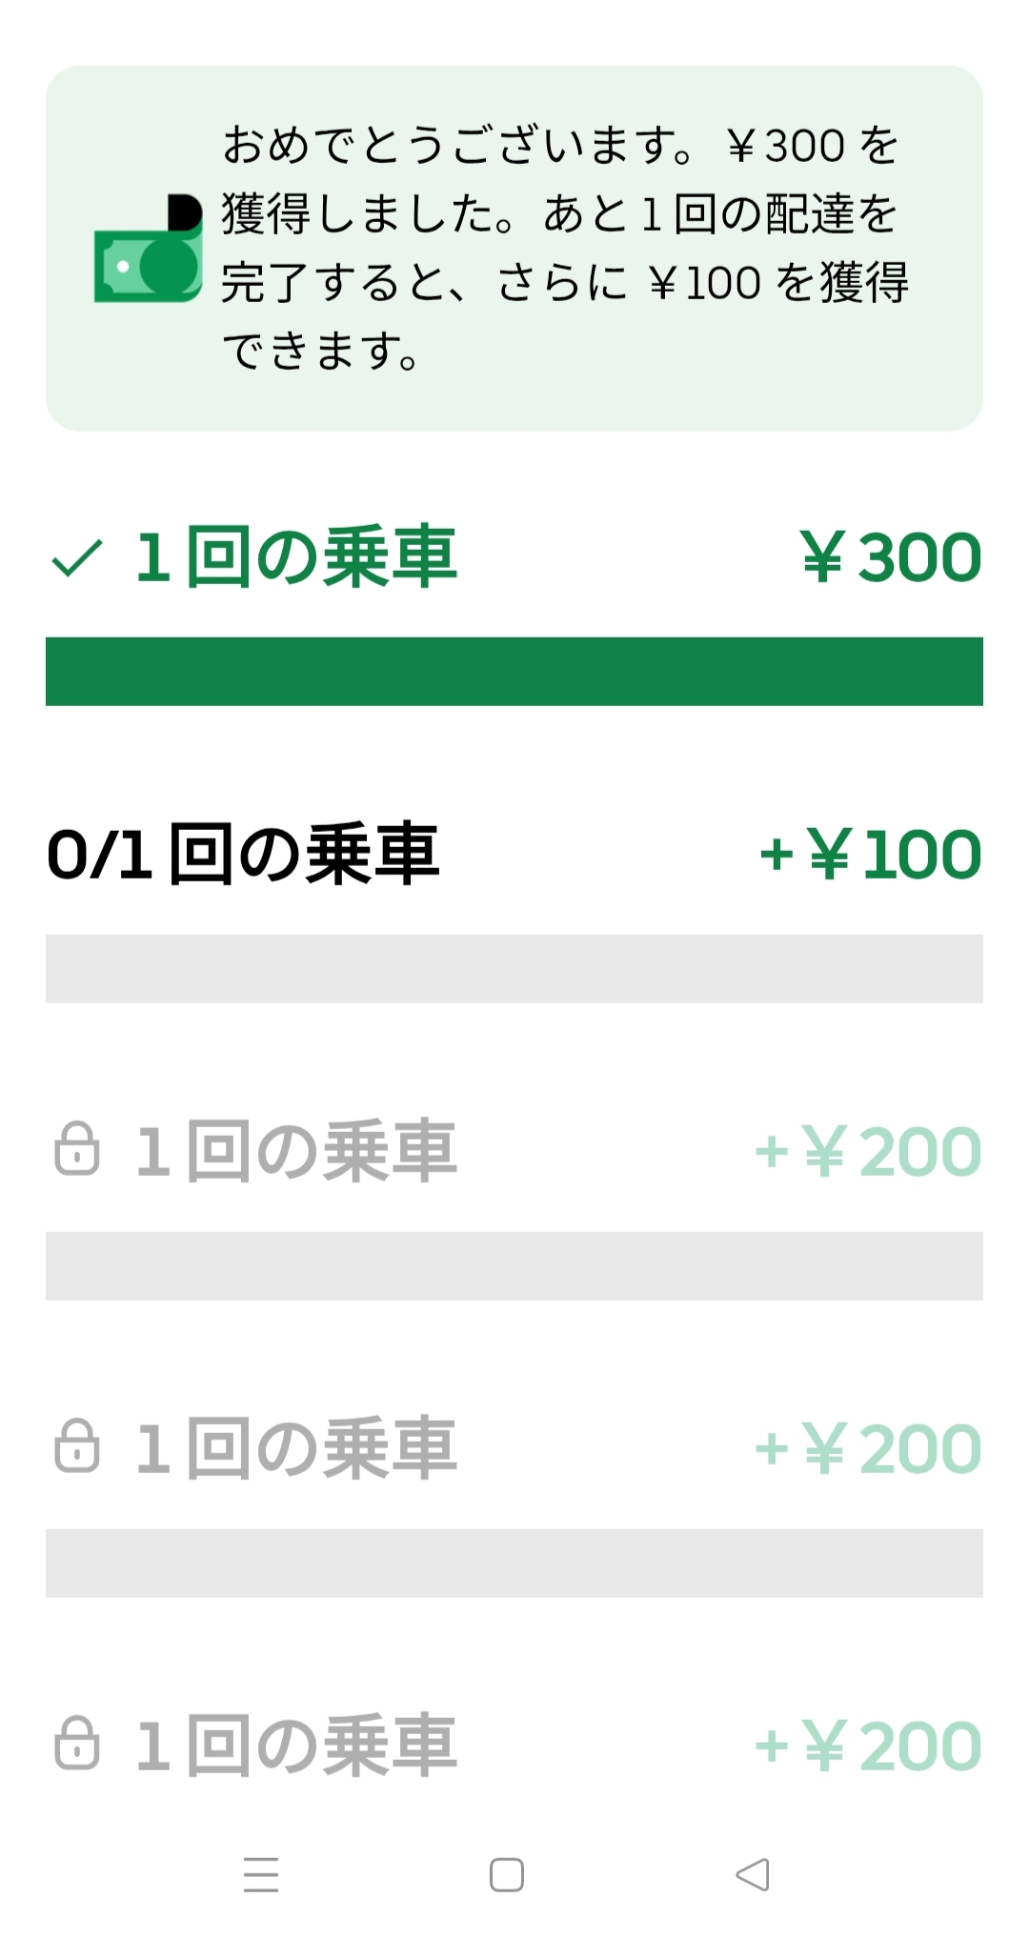Screen dimensions: 1029x1938
Task: Click the fully filled green progress bar
Action: 514,672
